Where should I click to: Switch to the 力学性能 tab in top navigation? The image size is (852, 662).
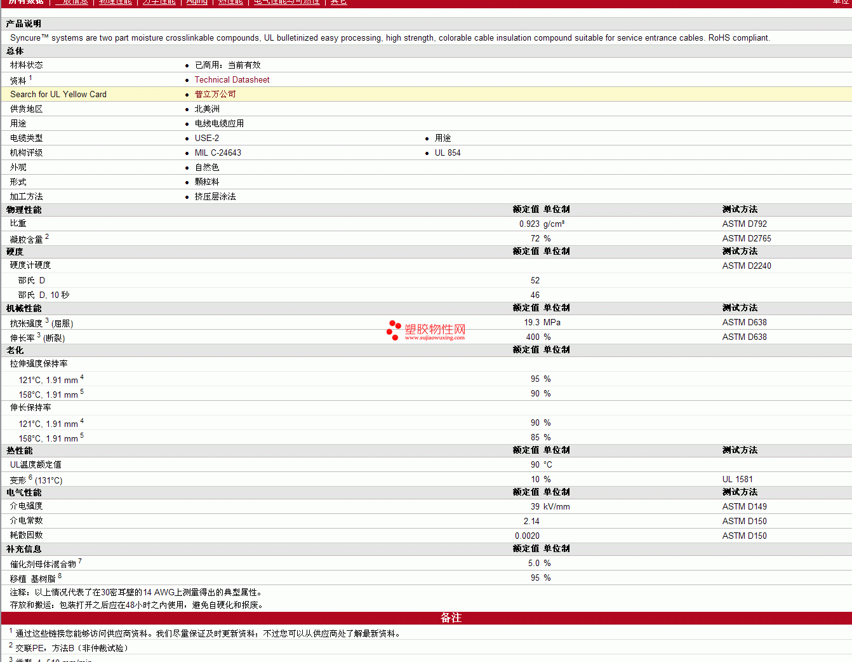(159, 2)
